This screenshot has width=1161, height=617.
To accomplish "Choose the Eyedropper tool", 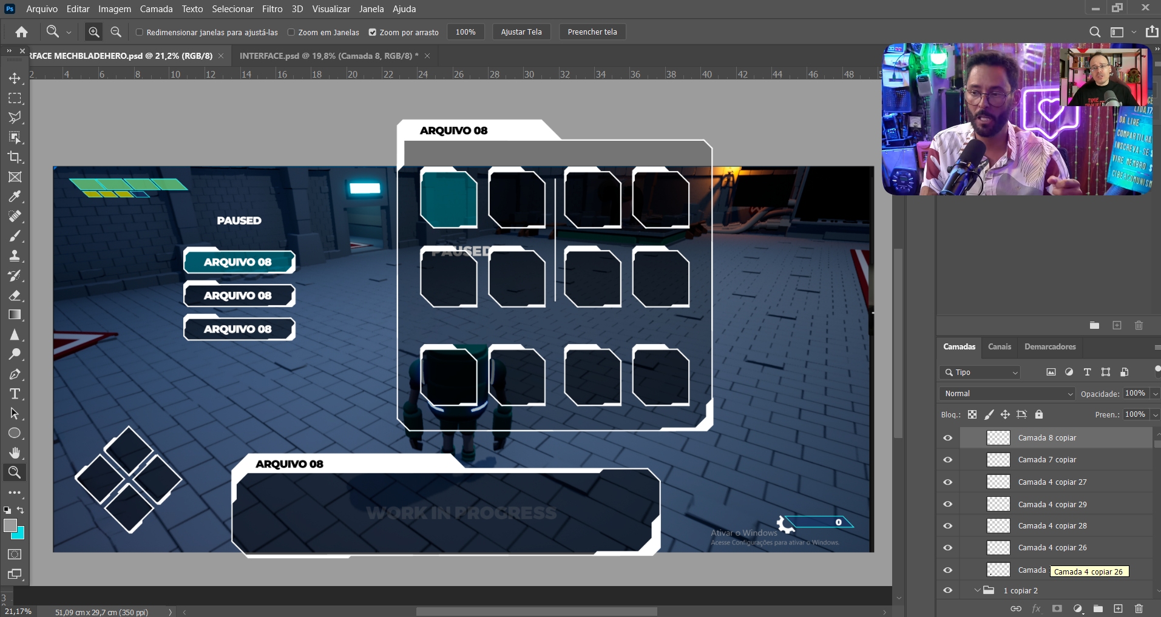I will [x=15, y=197].
